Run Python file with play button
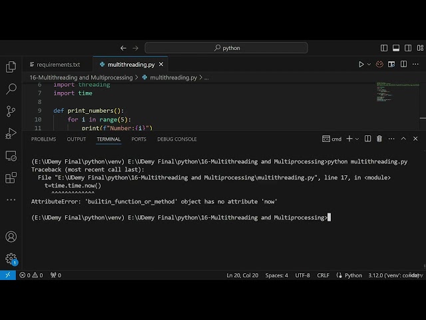The height and width of the screenshot is (320, 426). tap(361, 64)
